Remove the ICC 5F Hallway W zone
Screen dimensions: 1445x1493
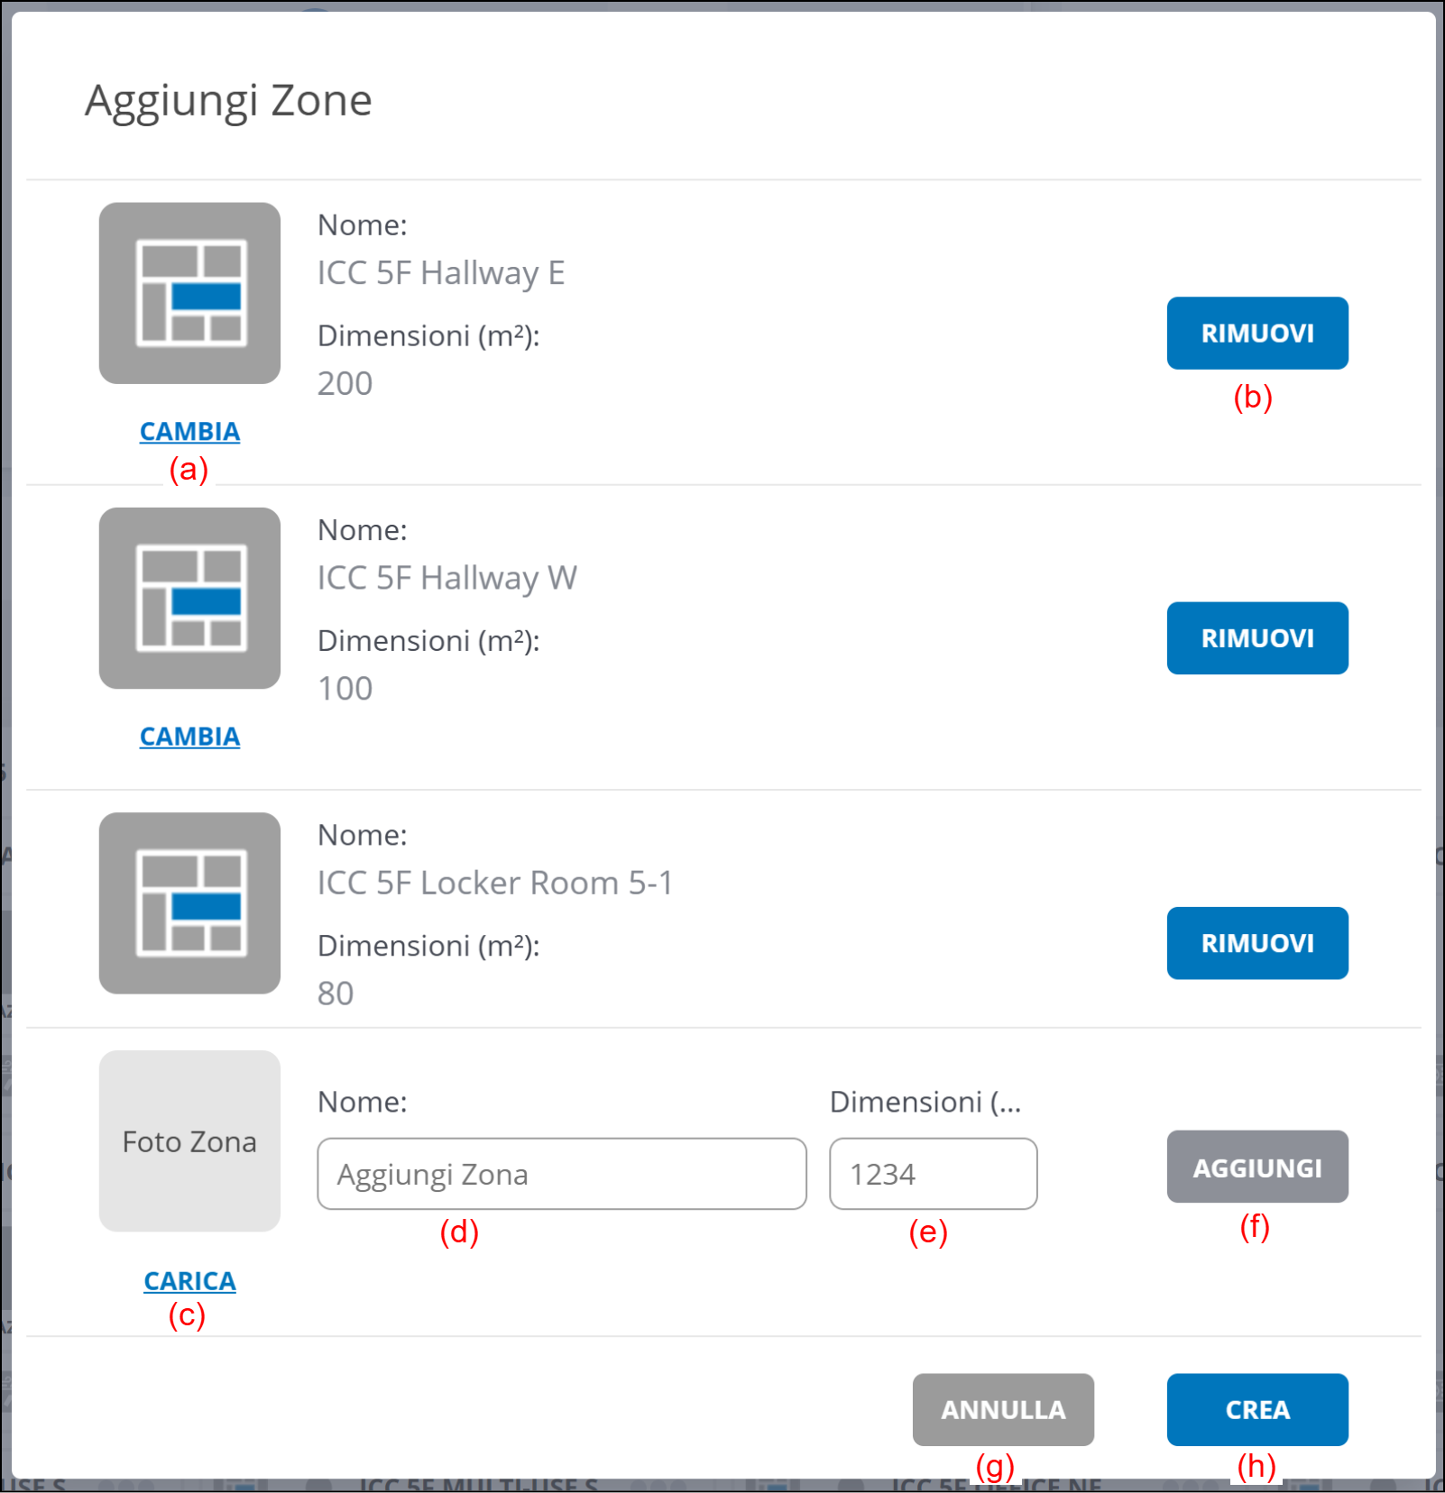click(x=1256, y=637)
